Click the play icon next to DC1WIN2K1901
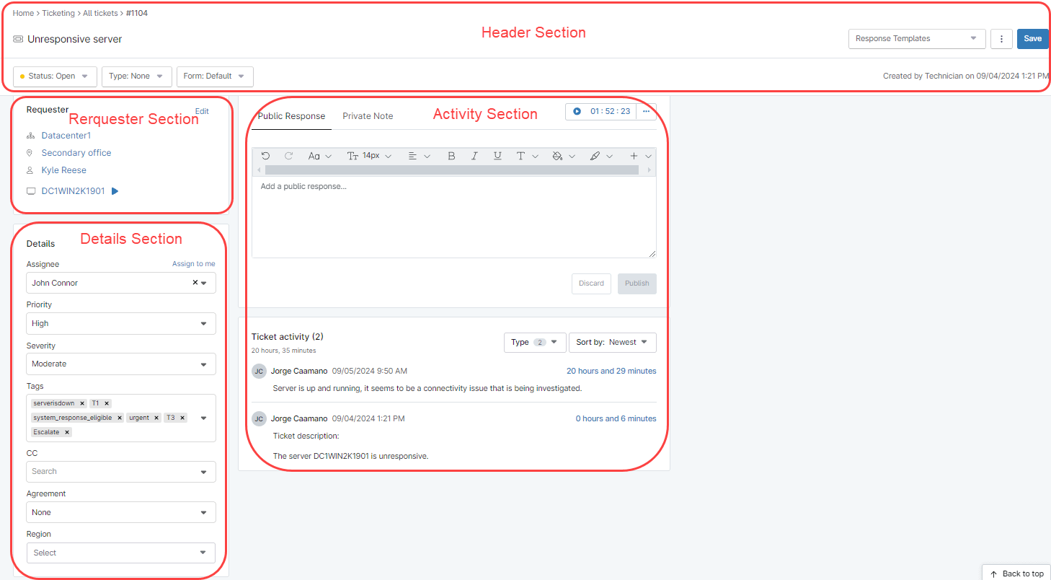1051x580 pixels. (x=115, y=191)
